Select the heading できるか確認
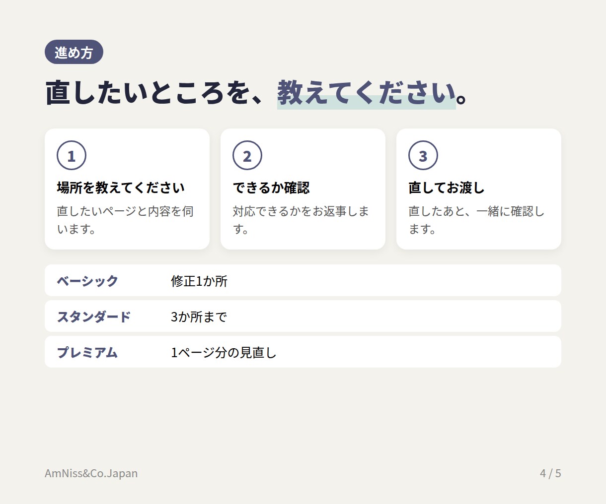The width and height of the screenshot is (606, 504). [x=271, y=188]
